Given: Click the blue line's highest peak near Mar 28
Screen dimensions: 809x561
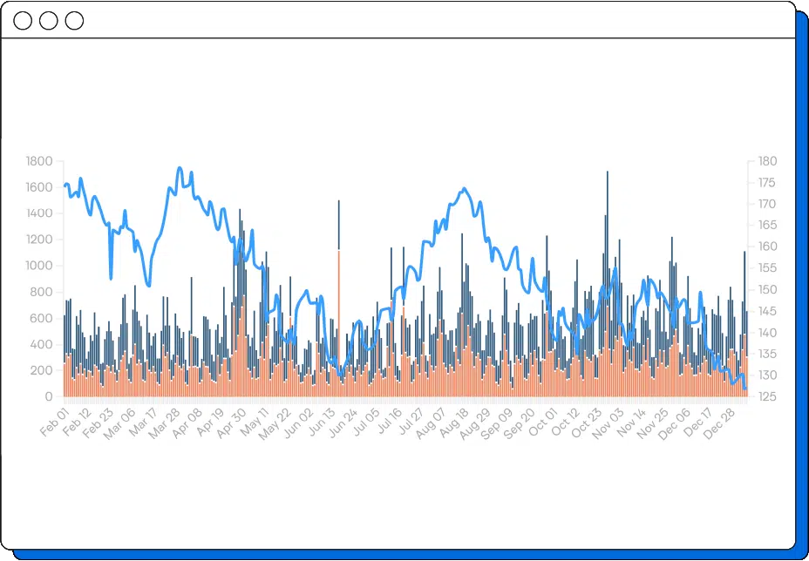Looking at the screenshot, I should 180,168.
